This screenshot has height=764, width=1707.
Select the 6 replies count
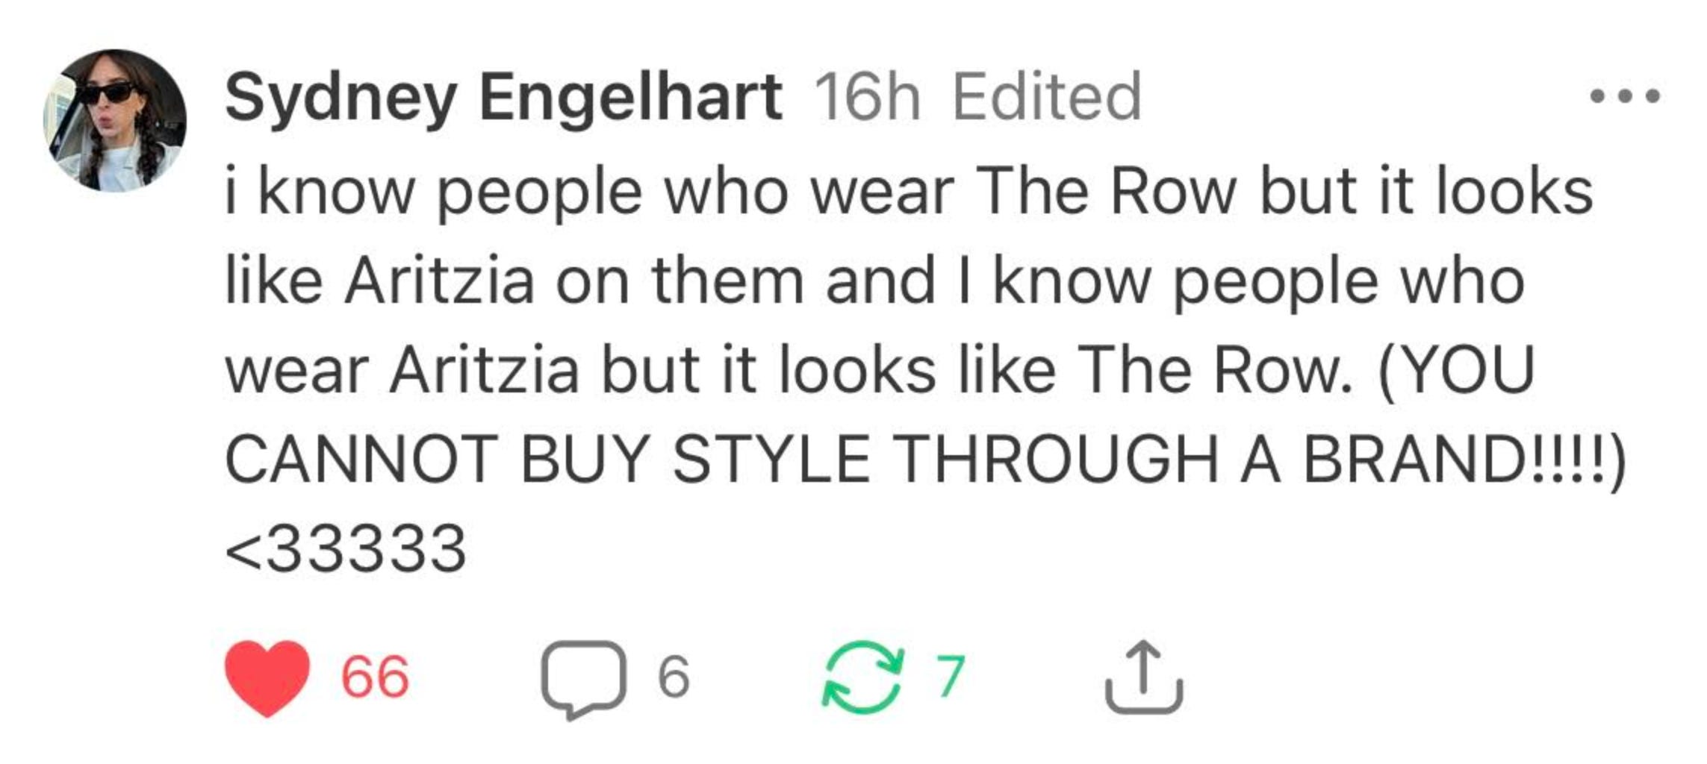click(674, 677)
